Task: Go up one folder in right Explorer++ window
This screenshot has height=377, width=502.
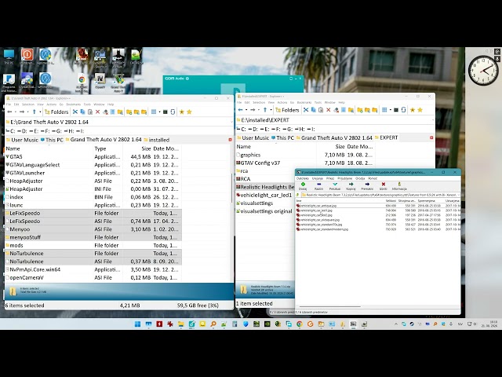Action: point(265,110)
